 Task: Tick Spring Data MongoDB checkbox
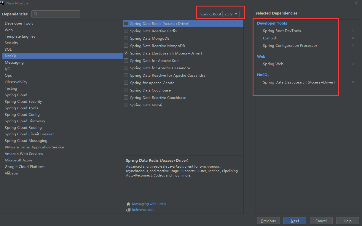(126, 38)
